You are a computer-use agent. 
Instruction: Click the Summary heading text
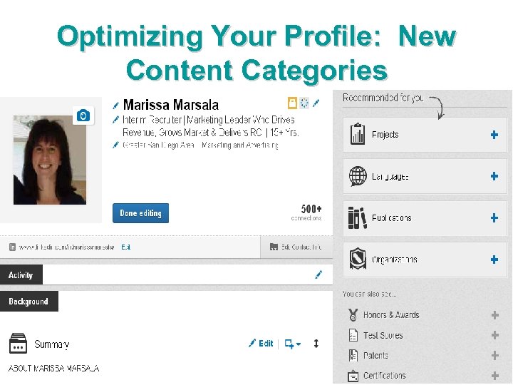[x=52, y=344]
